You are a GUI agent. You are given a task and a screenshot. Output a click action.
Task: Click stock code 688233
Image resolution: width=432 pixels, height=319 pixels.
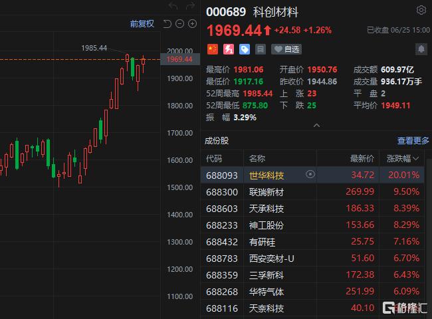click(222, 225)
